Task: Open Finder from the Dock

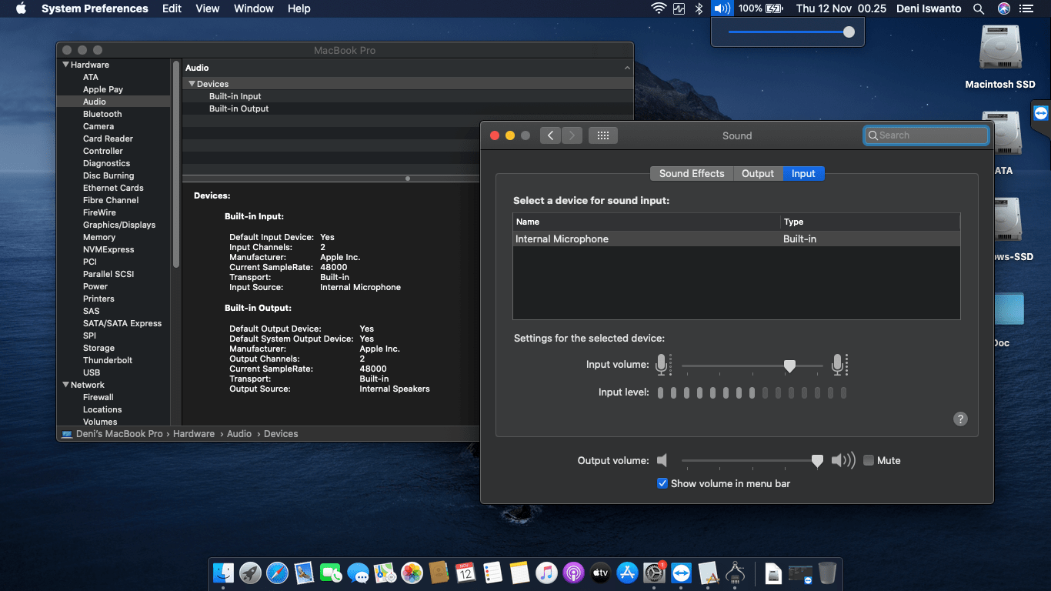Action: point(223,573)
